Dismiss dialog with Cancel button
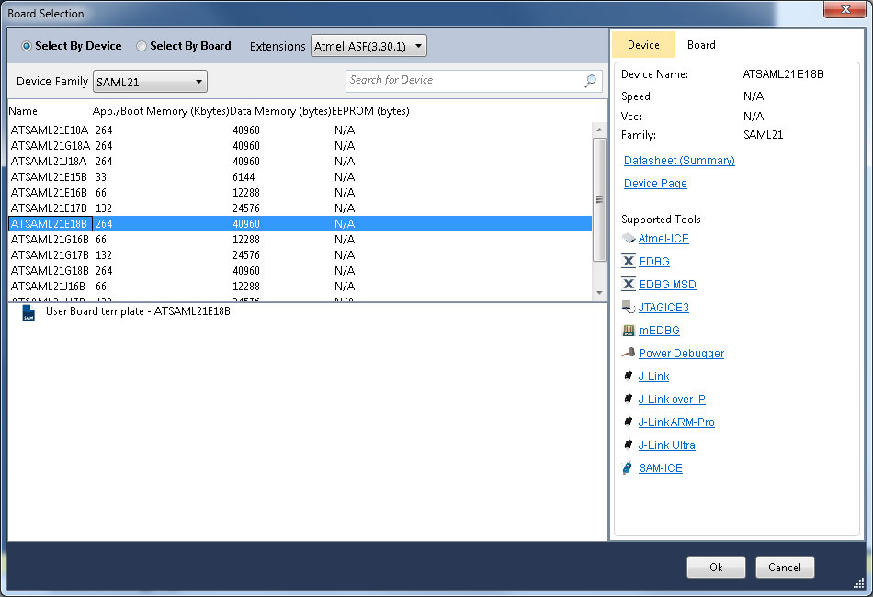Viewport: 873px width, 597px height. (785, 567)
